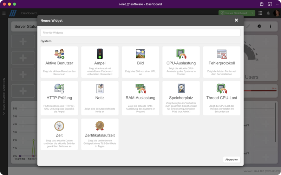
Task: Open the user avatar profile
Action: (x=276, y=13)
